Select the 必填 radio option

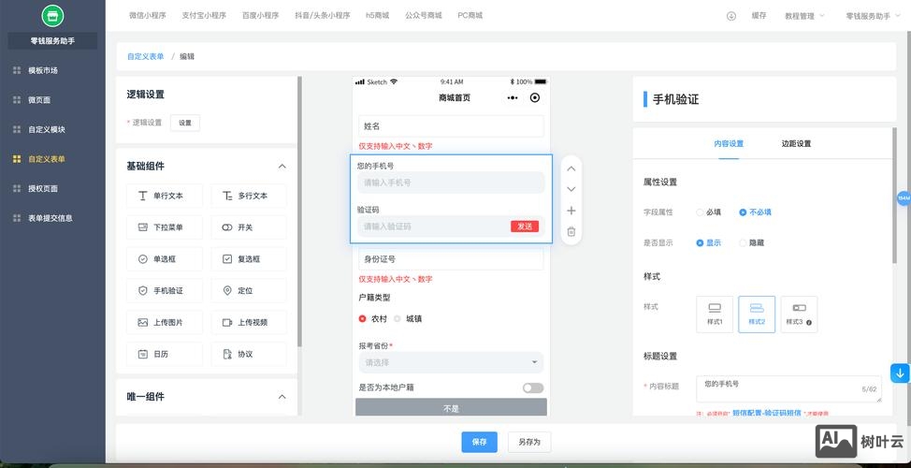[708, 212]
